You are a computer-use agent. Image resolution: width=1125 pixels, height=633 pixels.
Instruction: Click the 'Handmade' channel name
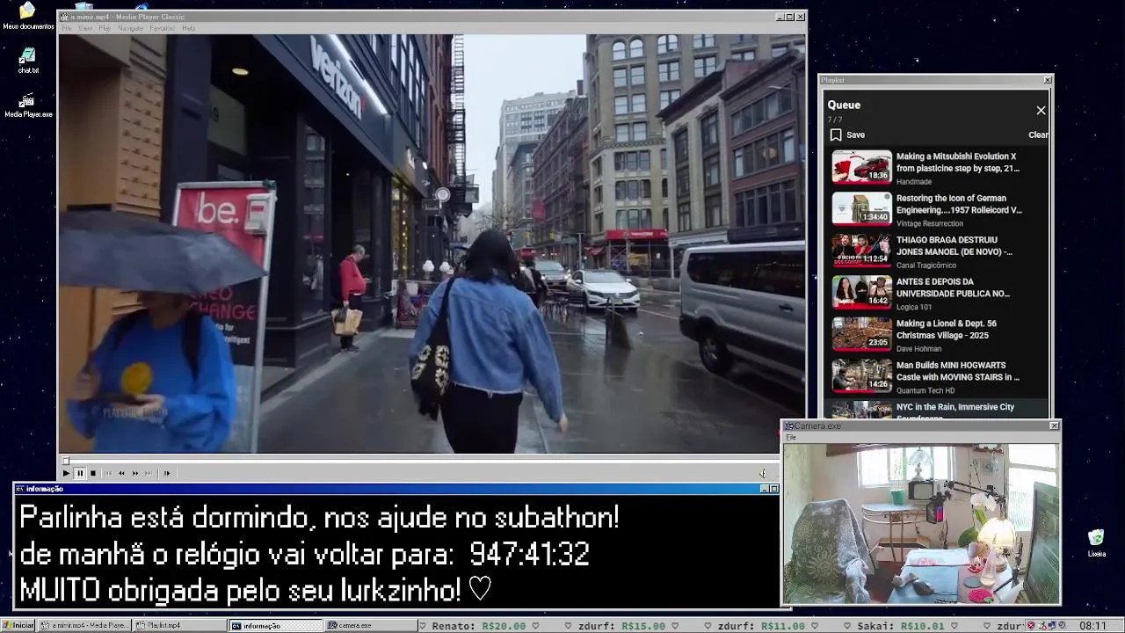coord(914,181)
